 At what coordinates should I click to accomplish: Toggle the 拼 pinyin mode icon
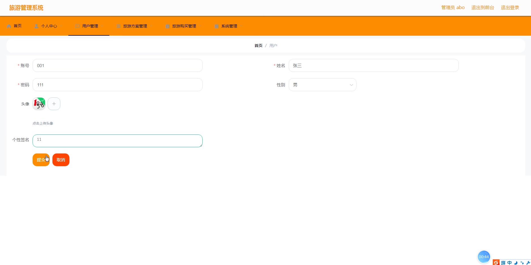[x=503, y=263]
